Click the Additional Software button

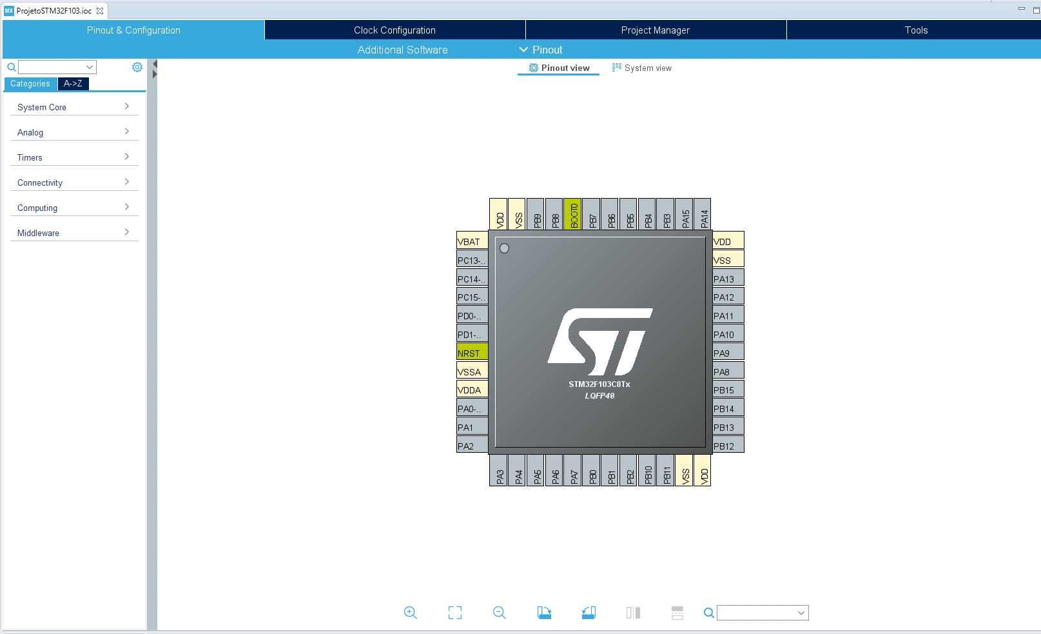click(403, 50)
